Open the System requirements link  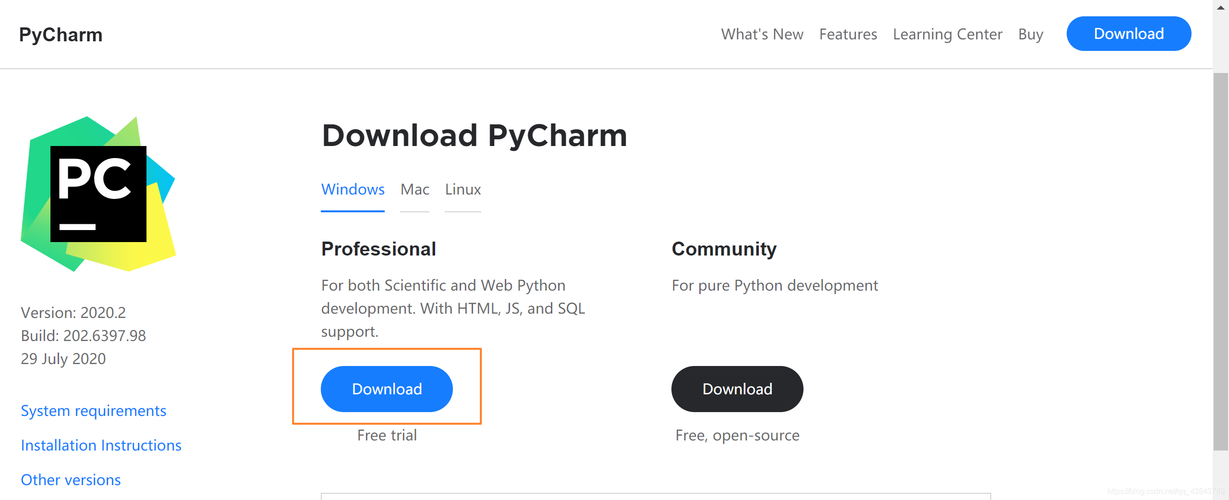(x=94, y=411)
